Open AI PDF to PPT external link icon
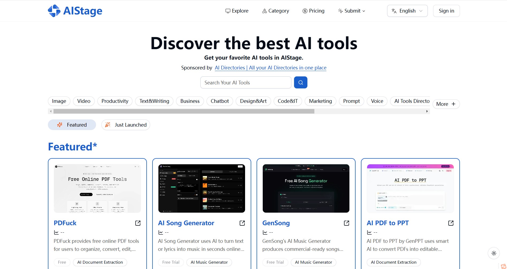 tap(451, 223)
